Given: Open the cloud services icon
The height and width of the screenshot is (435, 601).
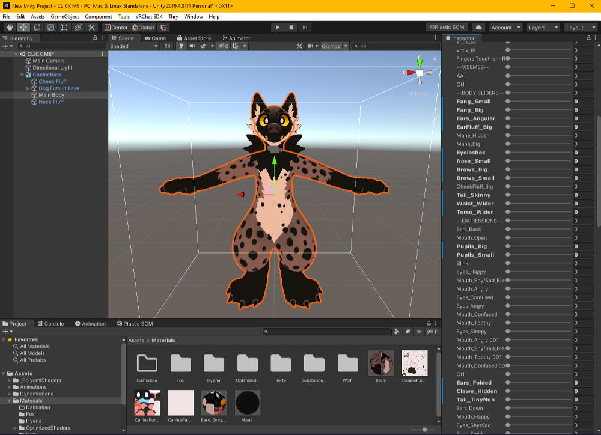Looking at the screenshot, I should pyautogui.click(x=478, y=27).
